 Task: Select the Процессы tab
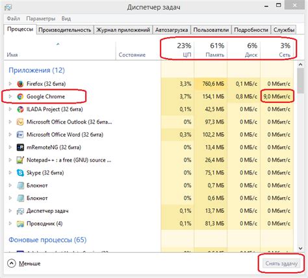coord(20,29)
